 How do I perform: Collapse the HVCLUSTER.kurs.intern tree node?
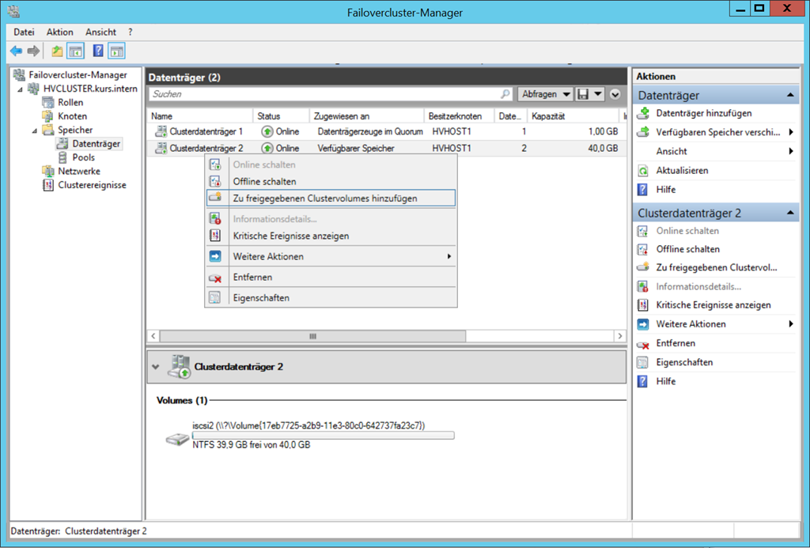pyautogui.click(x=20, y=89)
